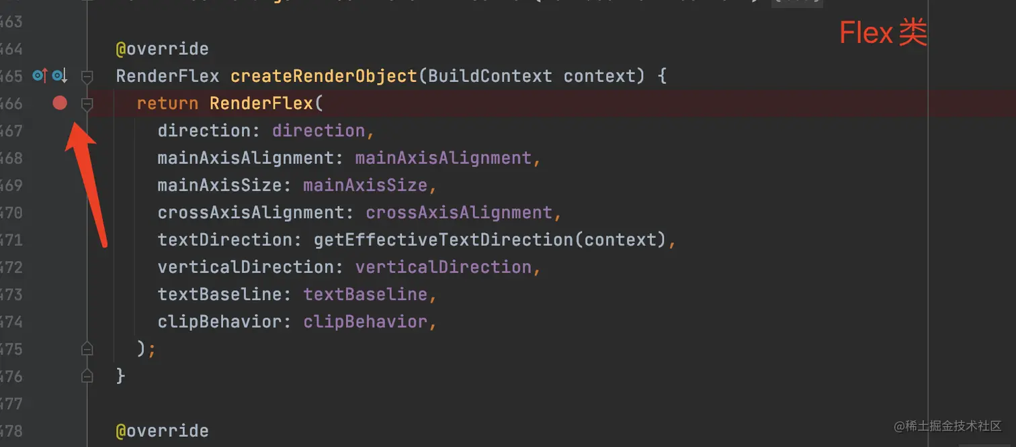Click the fold end marker beside closing brace
This screenshot has height=447, width=1016.
[87, 376]
